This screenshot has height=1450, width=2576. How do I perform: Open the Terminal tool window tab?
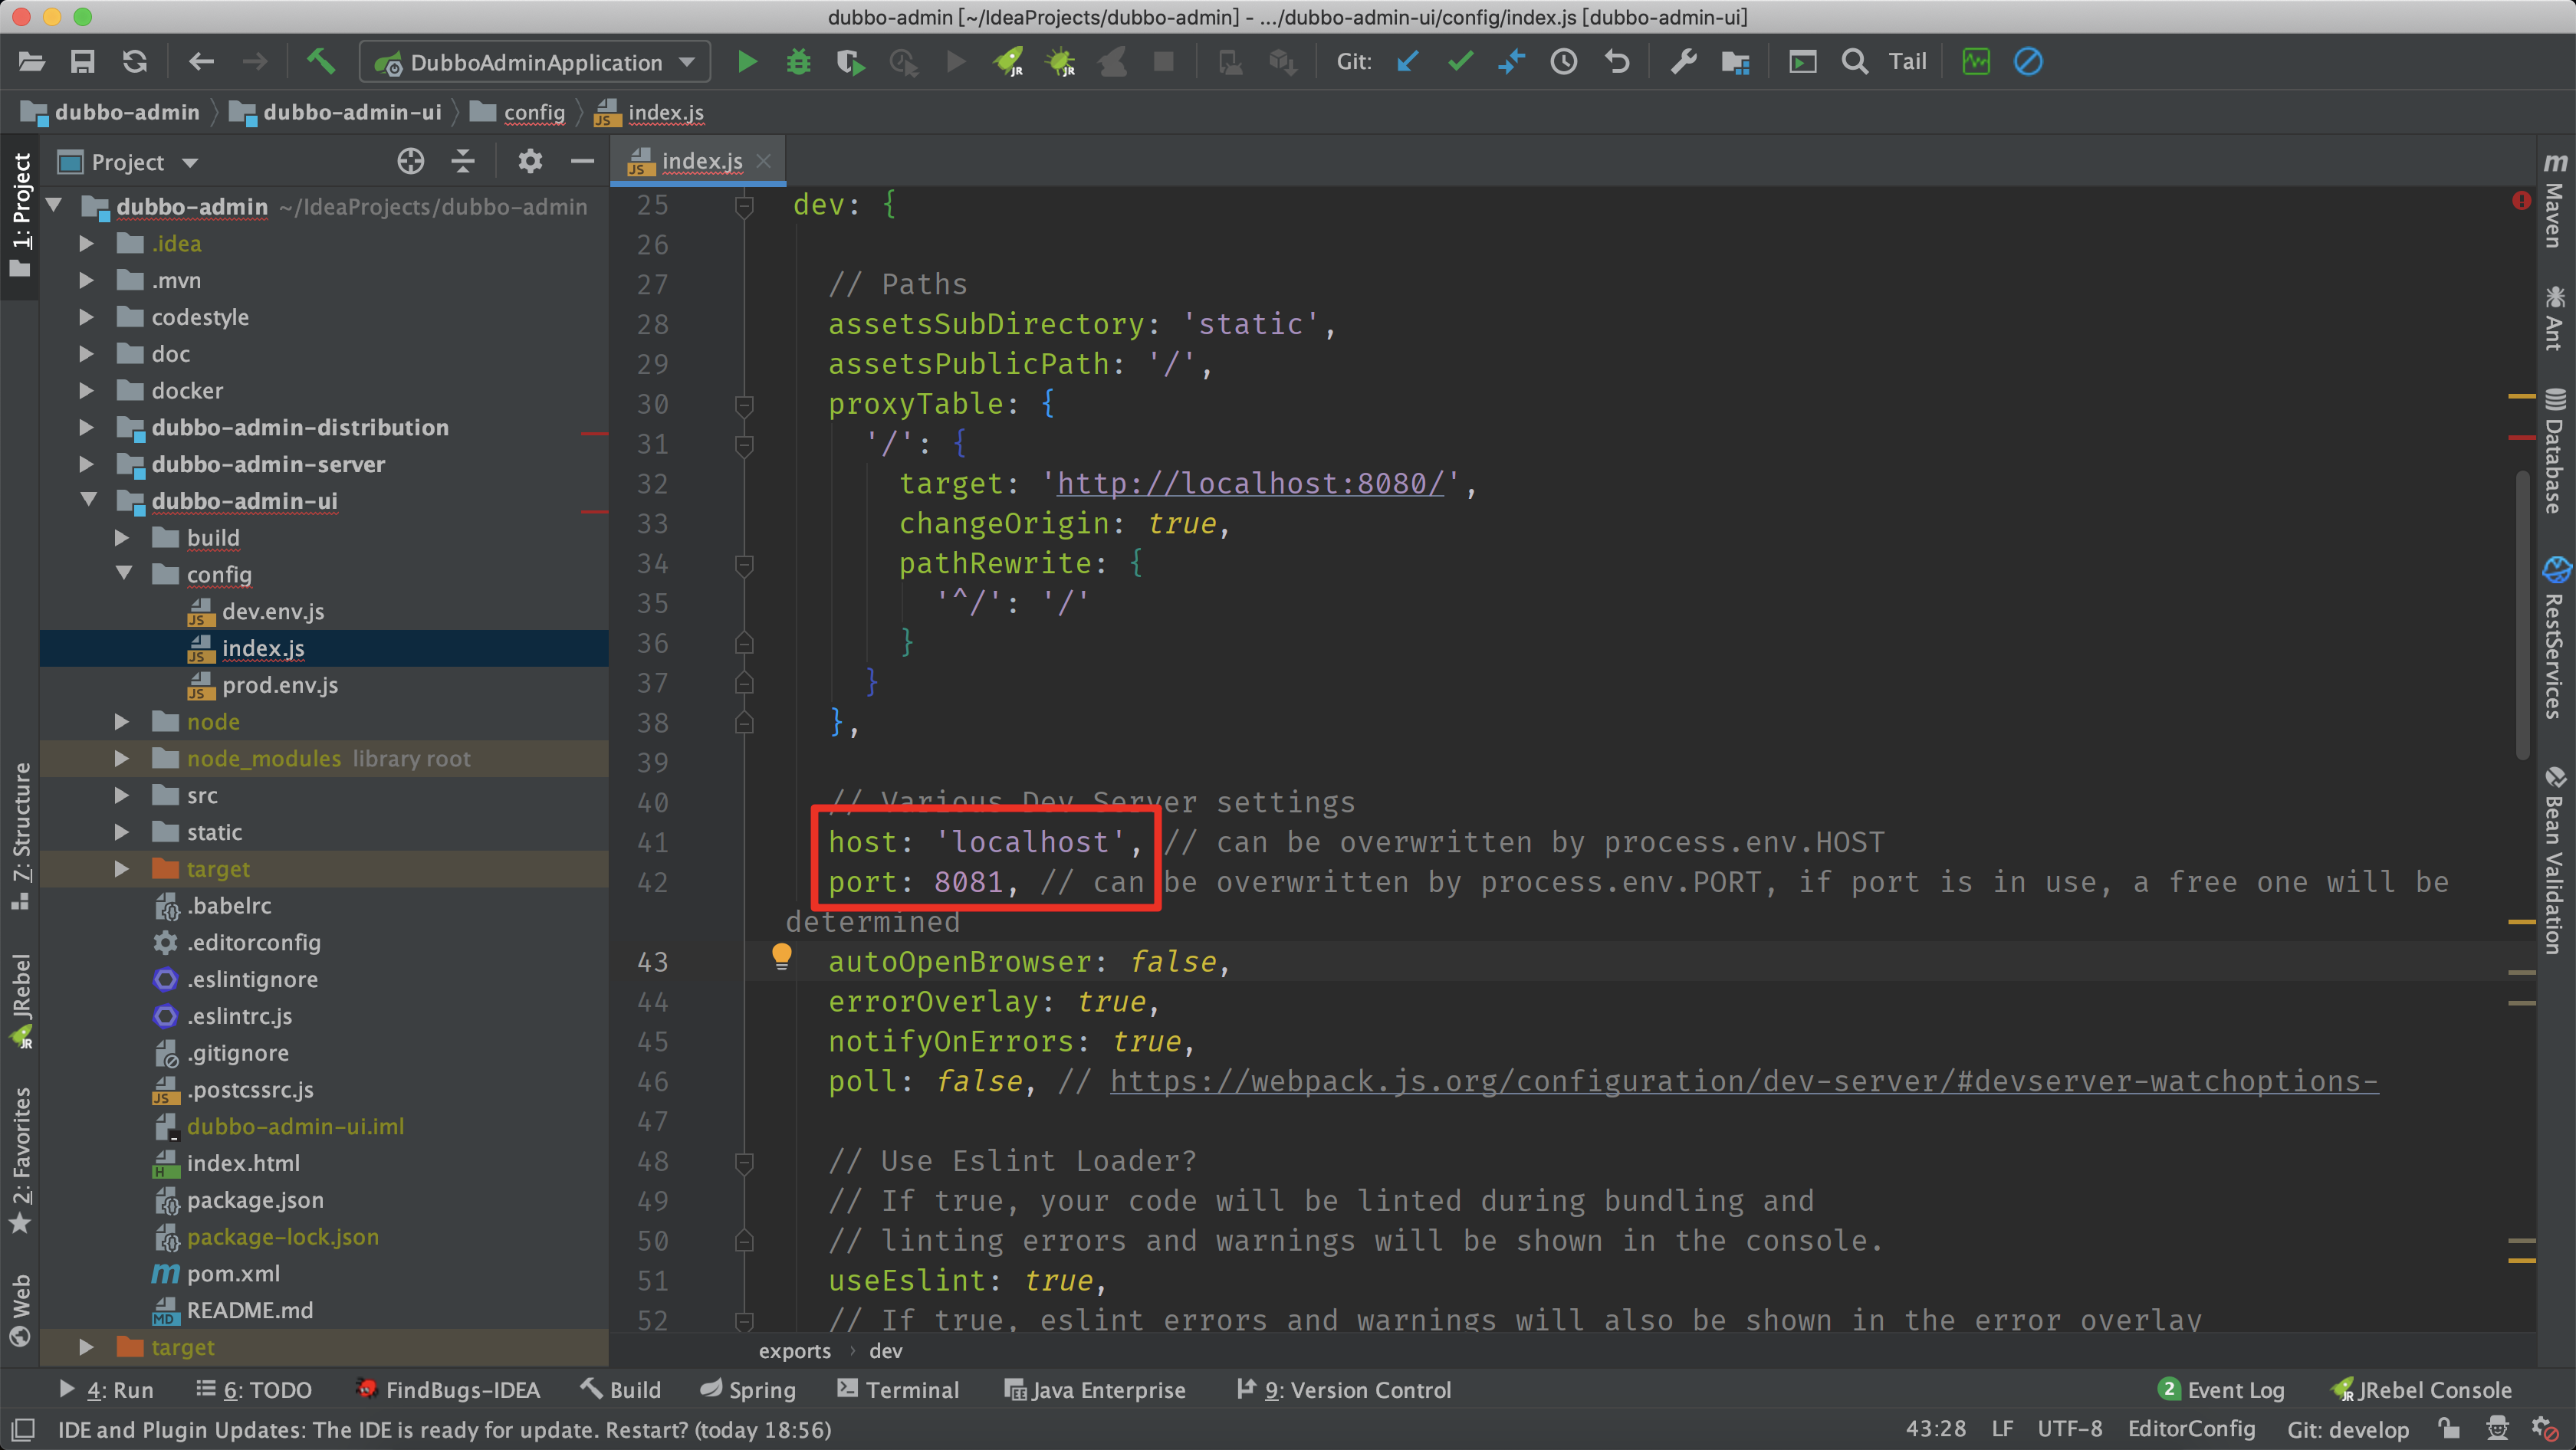click(899, 1389)
